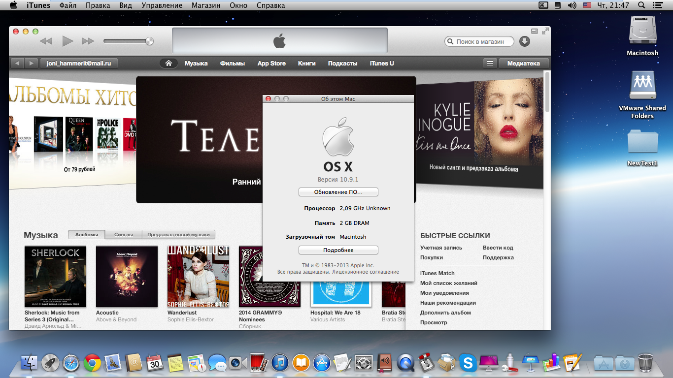Image resolution: width=673 pixels, height=378 pixels.
Task: Enter full screen using the expand arrows icon
Action: (x=545, y=31)
